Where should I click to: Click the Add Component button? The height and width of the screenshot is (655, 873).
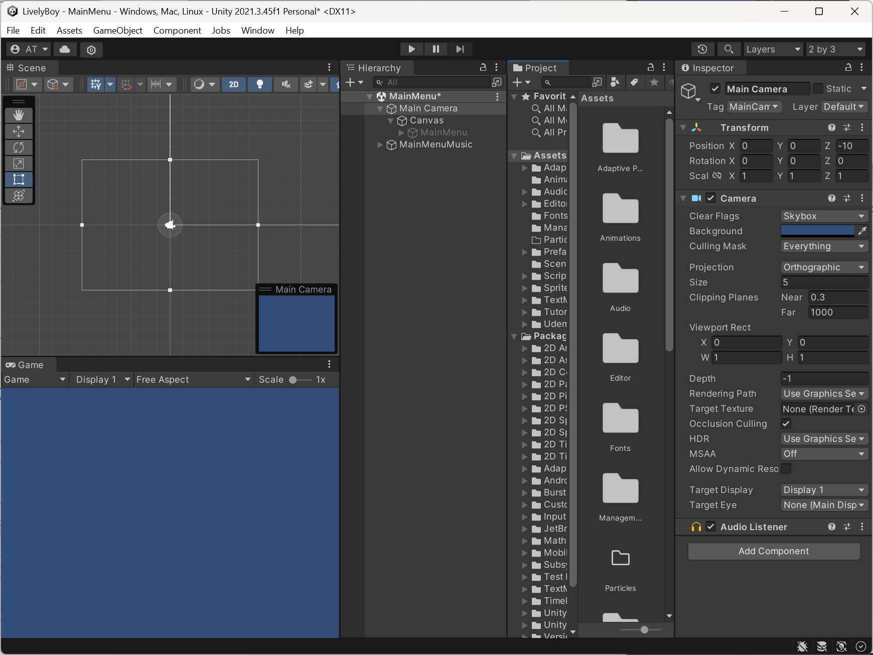[x=773, y=551]
